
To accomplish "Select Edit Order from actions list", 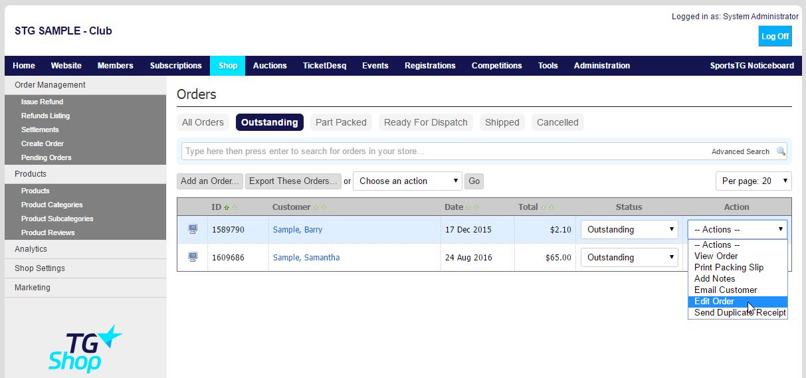I will [738, 301].
